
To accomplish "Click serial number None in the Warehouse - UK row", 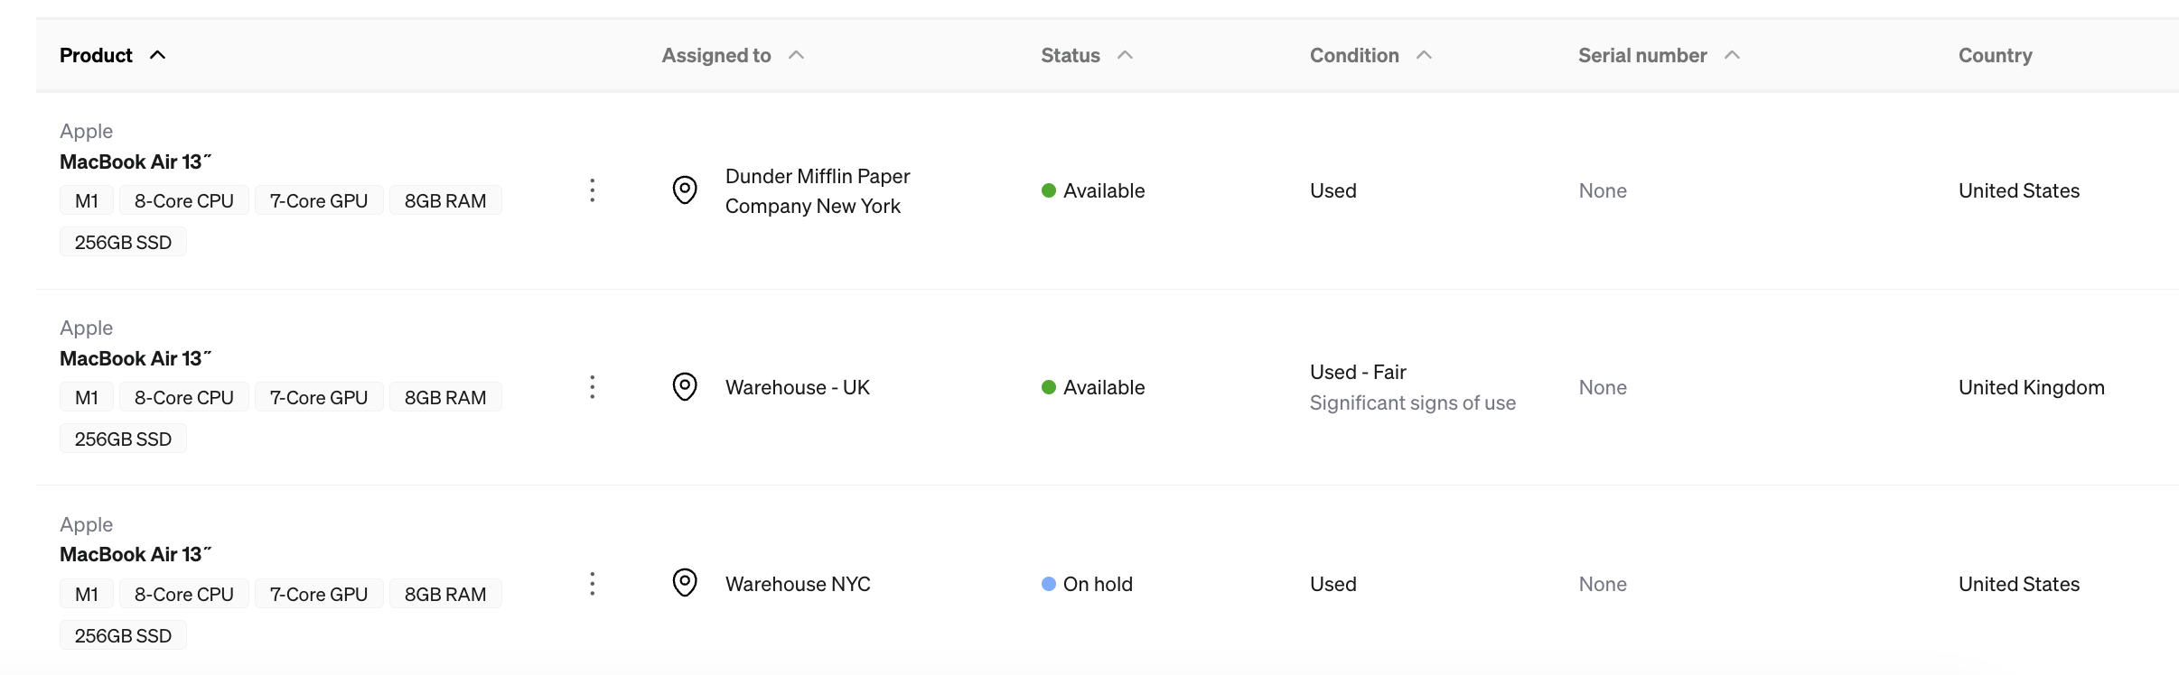I will tap(1603, 387).
